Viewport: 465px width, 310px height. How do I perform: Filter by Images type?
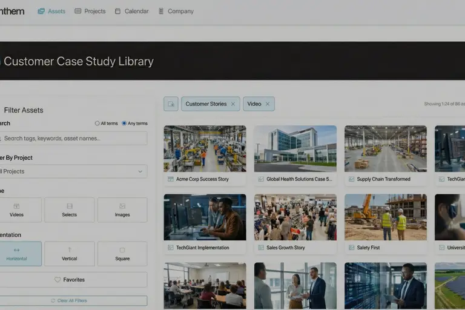click(x=122, y=210)
